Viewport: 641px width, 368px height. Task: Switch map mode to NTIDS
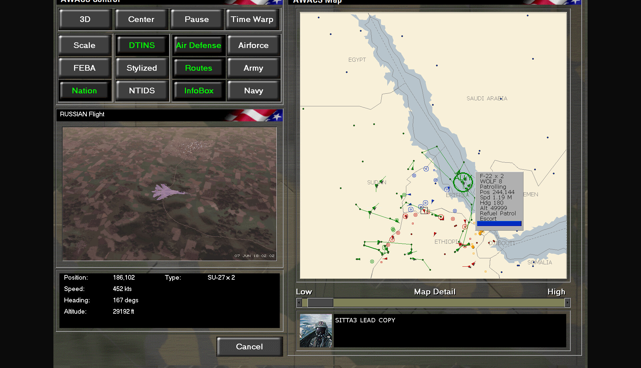142,91
